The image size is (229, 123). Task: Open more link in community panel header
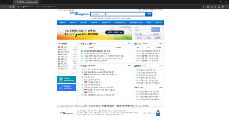point(161,44)
